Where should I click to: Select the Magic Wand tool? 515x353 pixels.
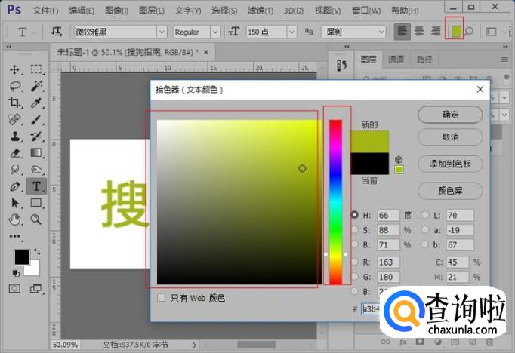tap(36, 86)
